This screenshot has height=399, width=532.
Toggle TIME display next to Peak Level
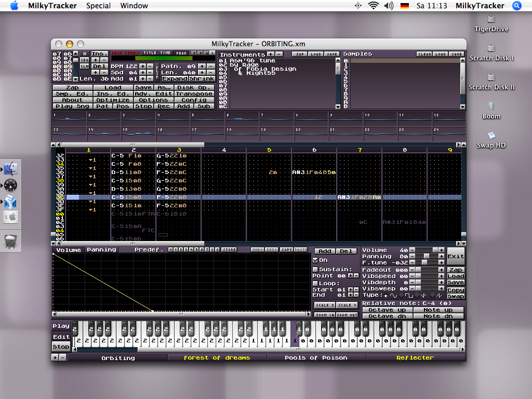pyautogui.click(x=165, y=53)
